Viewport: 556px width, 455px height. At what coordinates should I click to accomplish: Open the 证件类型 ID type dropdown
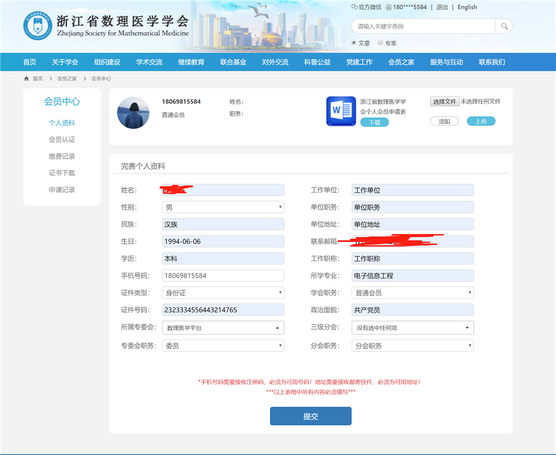click(223, 293)
